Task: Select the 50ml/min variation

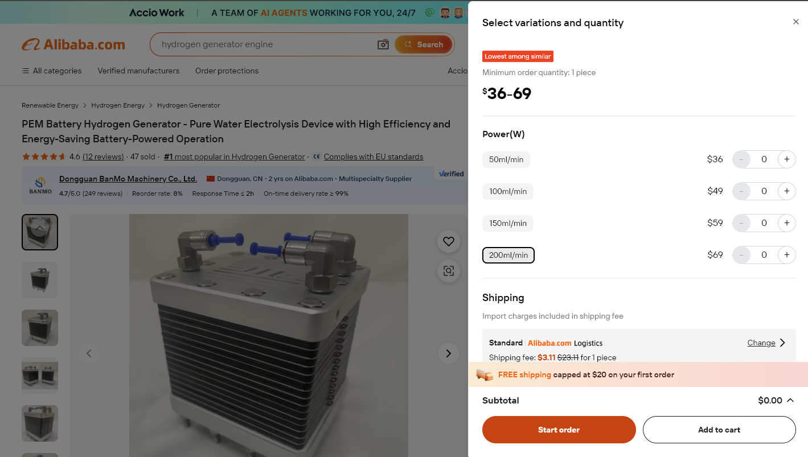Action: pyautogui.click(x=506, y=159)
